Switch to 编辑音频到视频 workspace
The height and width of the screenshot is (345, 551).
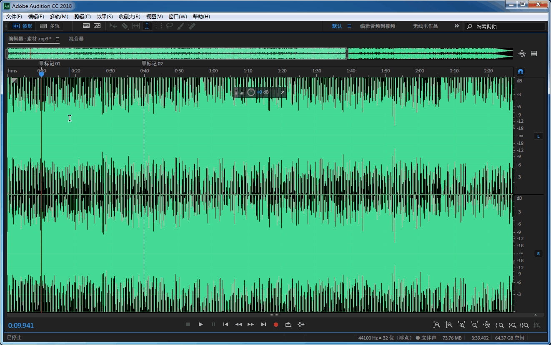(378, 26)
